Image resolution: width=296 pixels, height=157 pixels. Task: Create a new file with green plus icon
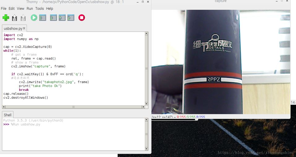click(6, 18)
